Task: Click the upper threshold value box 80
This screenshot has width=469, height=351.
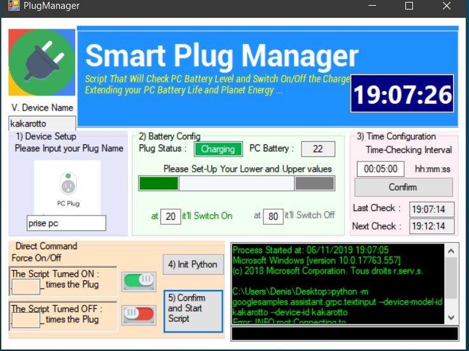Action: (273, 216)
